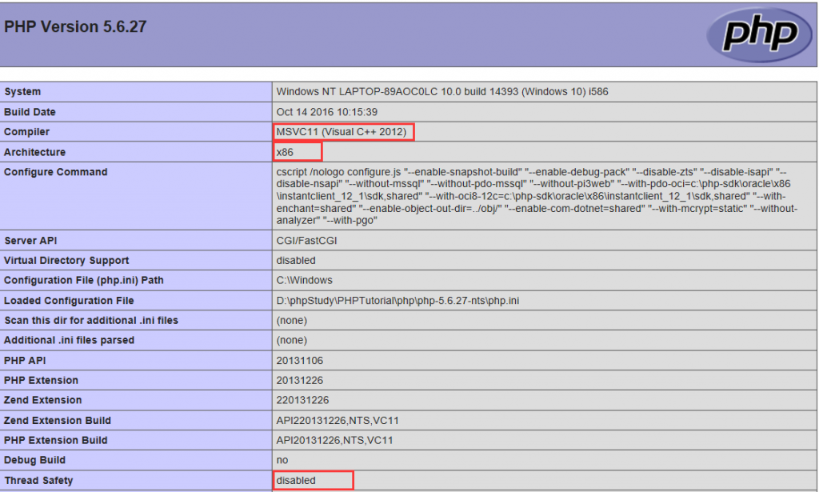Click the PHP Version 5.6.27 heading
819x492 pixels.
(x=75, y=26)
